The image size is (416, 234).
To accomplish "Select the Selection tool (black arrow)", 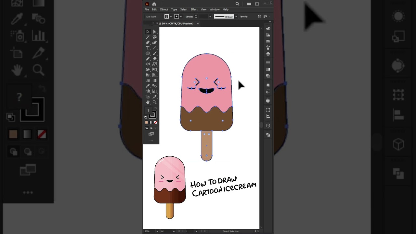I will 148,32.
